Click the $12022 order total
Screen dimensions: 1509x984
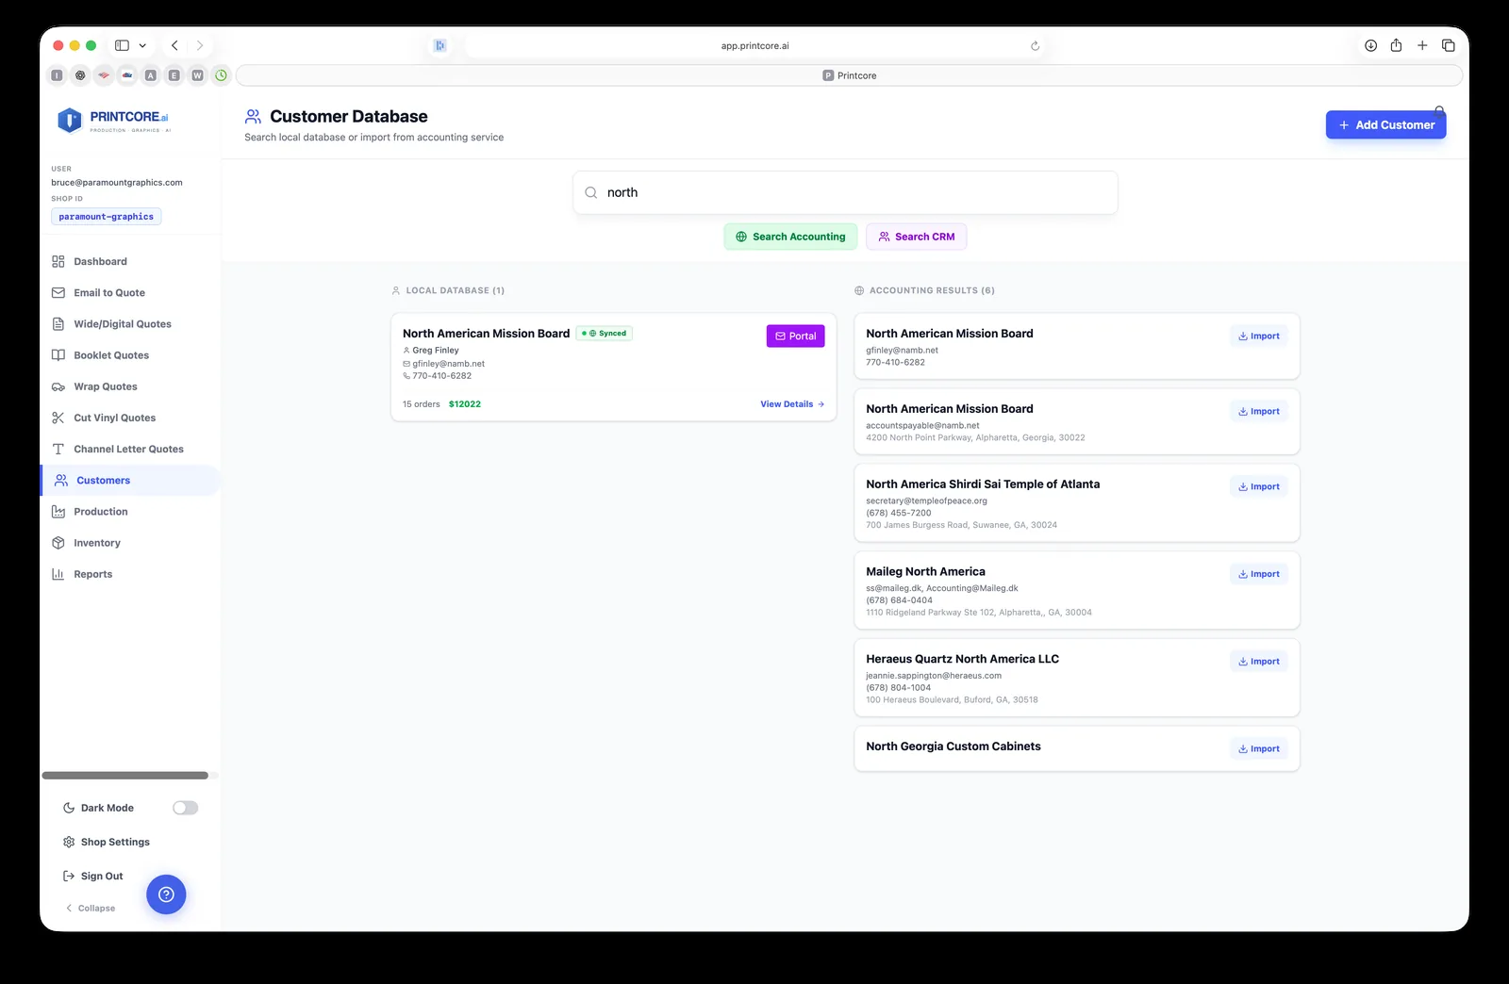point(465,403)
